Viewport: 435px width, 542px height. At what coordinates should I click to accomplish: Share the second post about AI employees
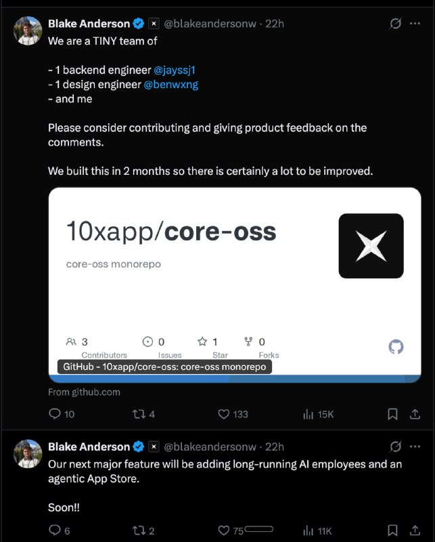click(x=415, y=530)
